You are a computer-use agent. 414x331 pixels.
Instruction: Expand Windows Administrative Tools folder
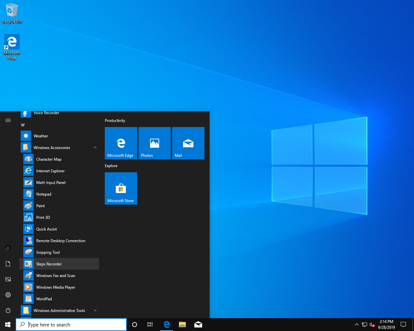point(59,311)
